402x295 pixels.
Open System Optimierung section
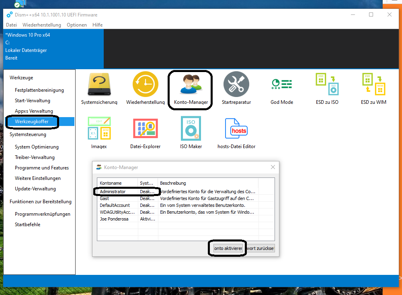(x=37, y=147)
